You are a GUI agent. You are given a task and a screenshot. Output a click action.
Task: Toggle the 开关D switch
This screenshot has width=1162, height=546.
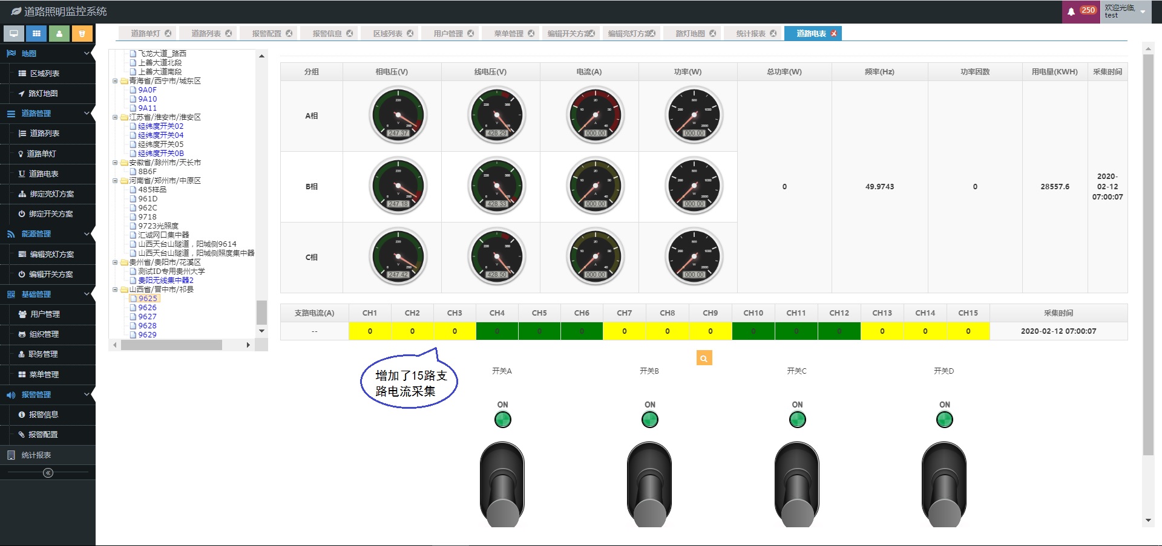944,484
